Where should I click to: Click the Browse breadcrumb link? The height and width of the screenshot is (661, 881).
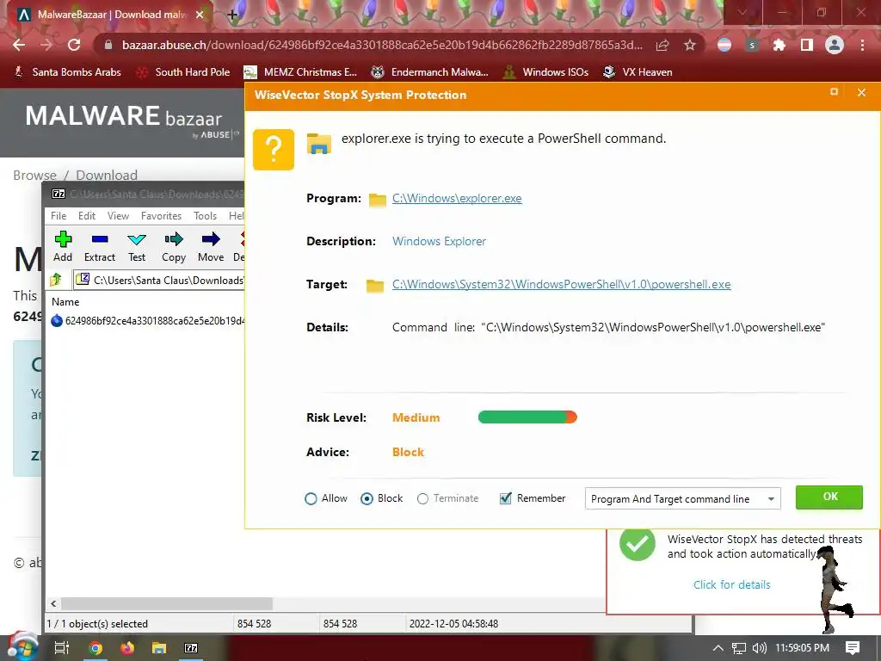pos(34,176)
